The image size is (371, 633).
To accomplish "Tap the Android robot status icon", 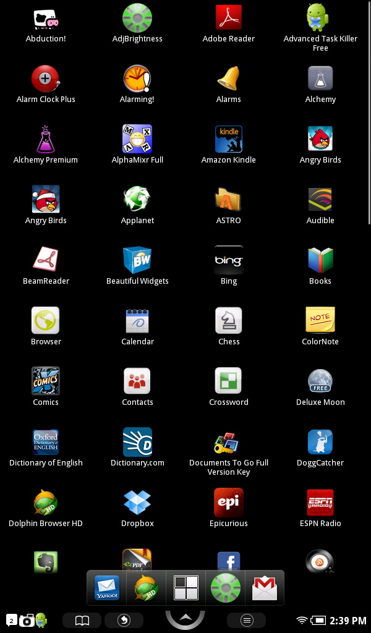I will coord(41,620).
